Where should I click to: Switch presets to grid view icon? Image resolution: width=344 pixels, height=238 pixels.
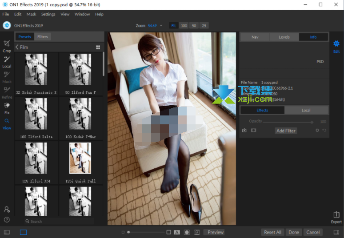pyautogui.click(x=98, y=47)
